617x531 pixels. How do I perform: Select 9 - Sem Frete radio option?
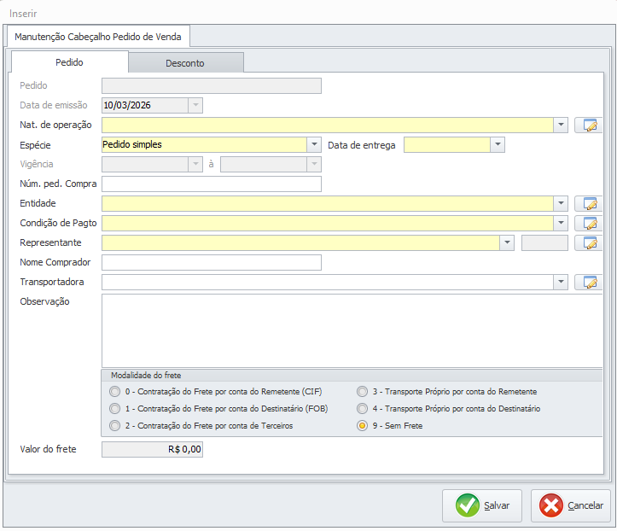tap(363, 426)
